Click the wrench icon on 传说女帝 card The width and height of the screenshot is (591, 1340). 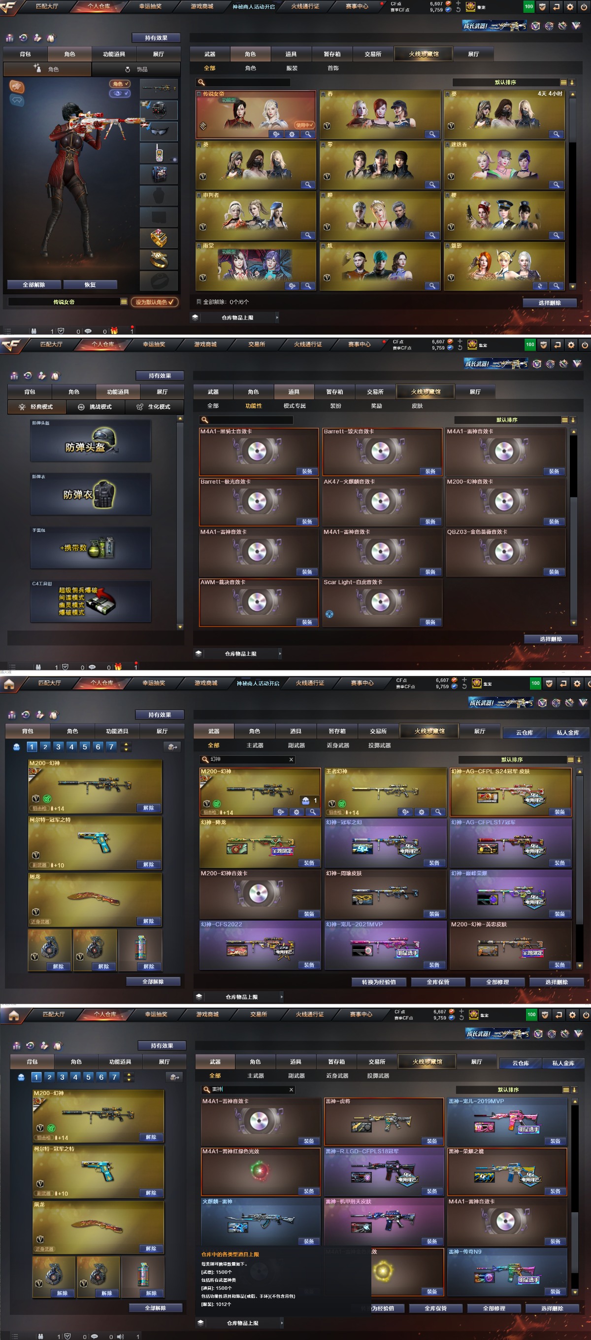(x=276, y=134)
